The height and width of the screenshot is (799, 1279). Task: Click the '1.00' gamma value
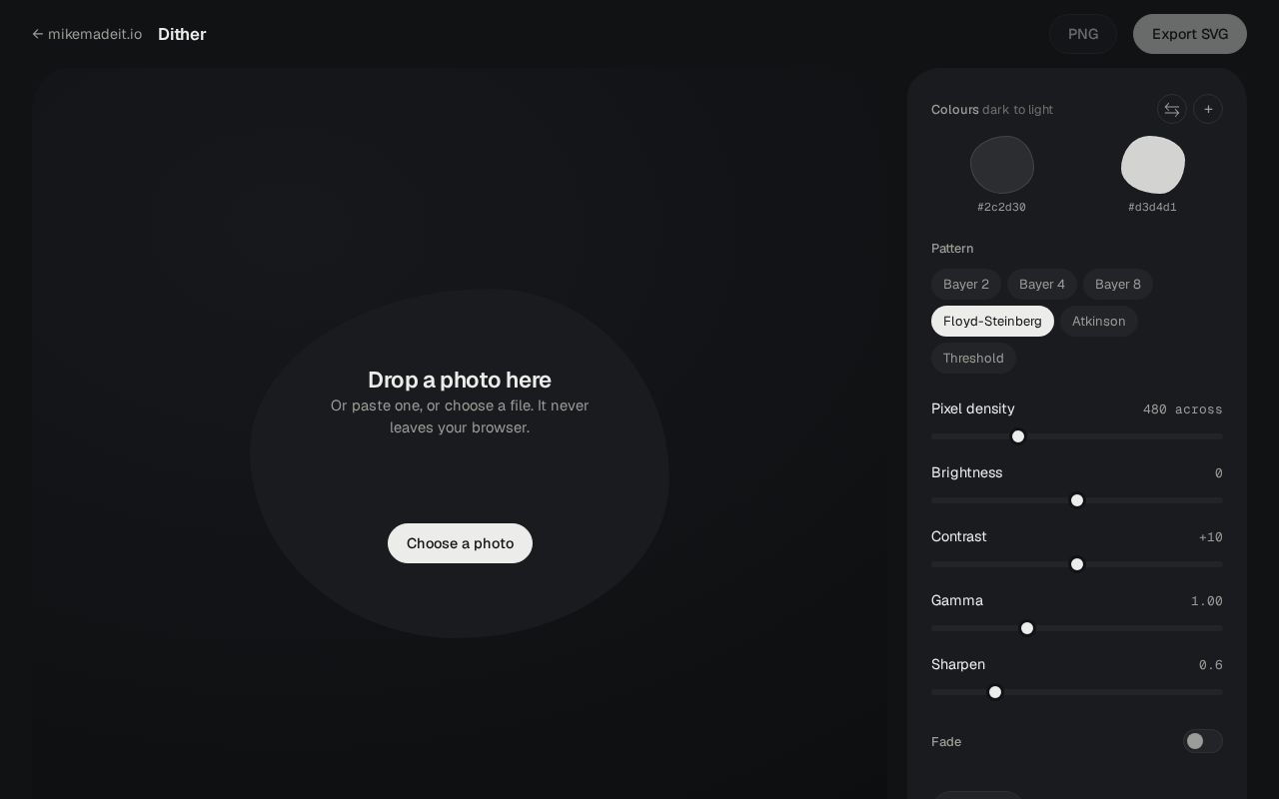(x=1207, y=601)
